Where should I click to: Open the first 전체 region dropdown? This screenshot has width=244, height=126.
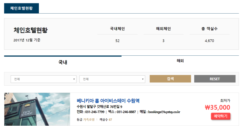43,79
